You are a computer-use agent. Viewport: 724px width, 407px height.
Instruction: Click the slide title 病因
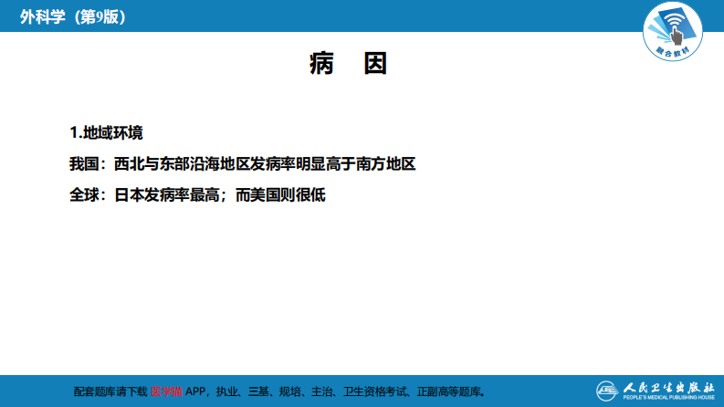[348, 64]
